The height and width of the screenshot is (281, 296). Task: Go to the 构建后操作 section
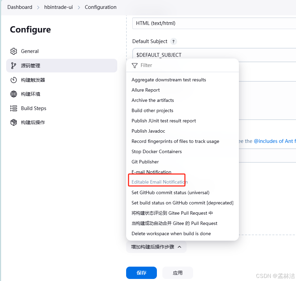point(62,122)
